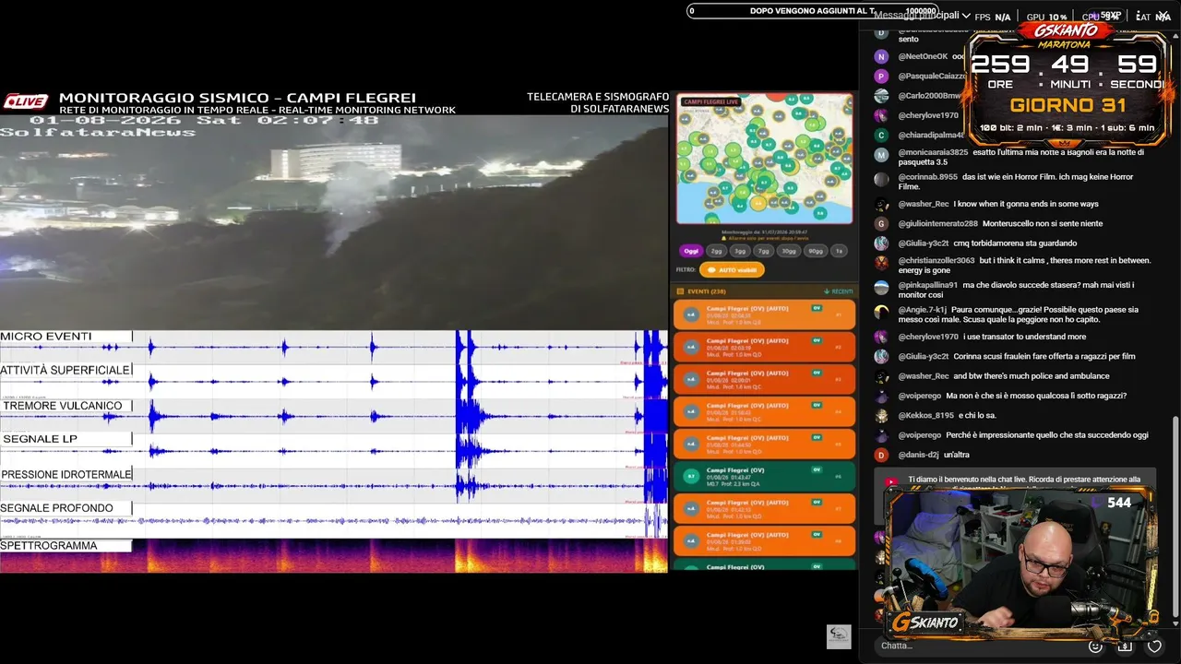Image resolution: width=1181 pixels, height=664 pixels.
Task: Click the LIVE badge in monitoring header
Action: [25, 101]
